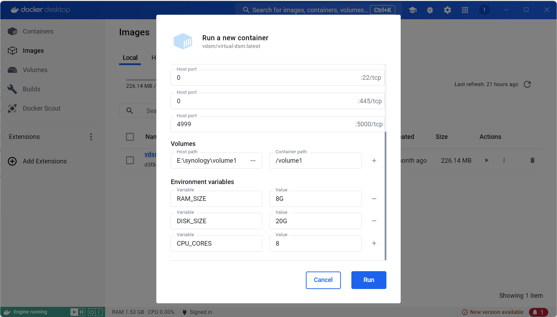Click the account avatar with number 1
557x317 pixels.
click(484, 10)
